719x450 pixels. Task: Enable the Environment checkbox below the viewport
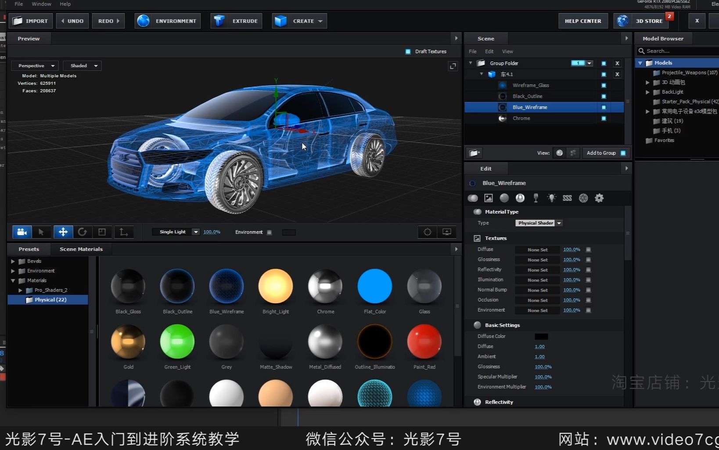point(270,232)
